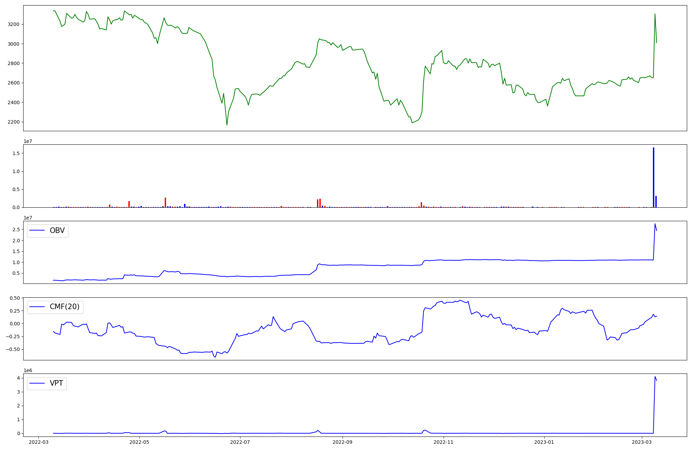Click the OBV legend label
Viewport: 692px width, 450px height.
(x=57, y=231)
